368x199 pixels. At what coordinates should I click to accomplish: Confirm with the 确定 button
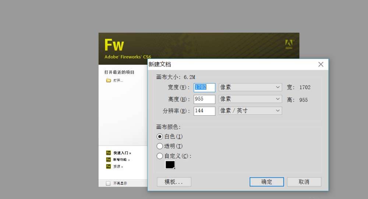[266, 182]
